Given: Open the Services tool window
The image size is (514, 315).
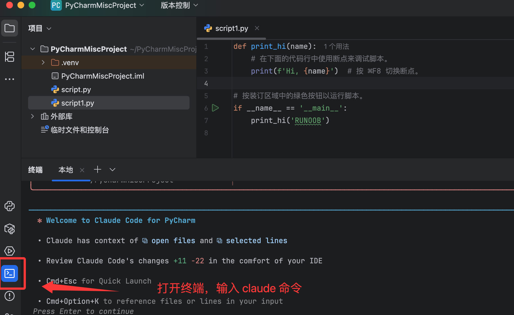Looking at the screenshot, I should 10,251.
